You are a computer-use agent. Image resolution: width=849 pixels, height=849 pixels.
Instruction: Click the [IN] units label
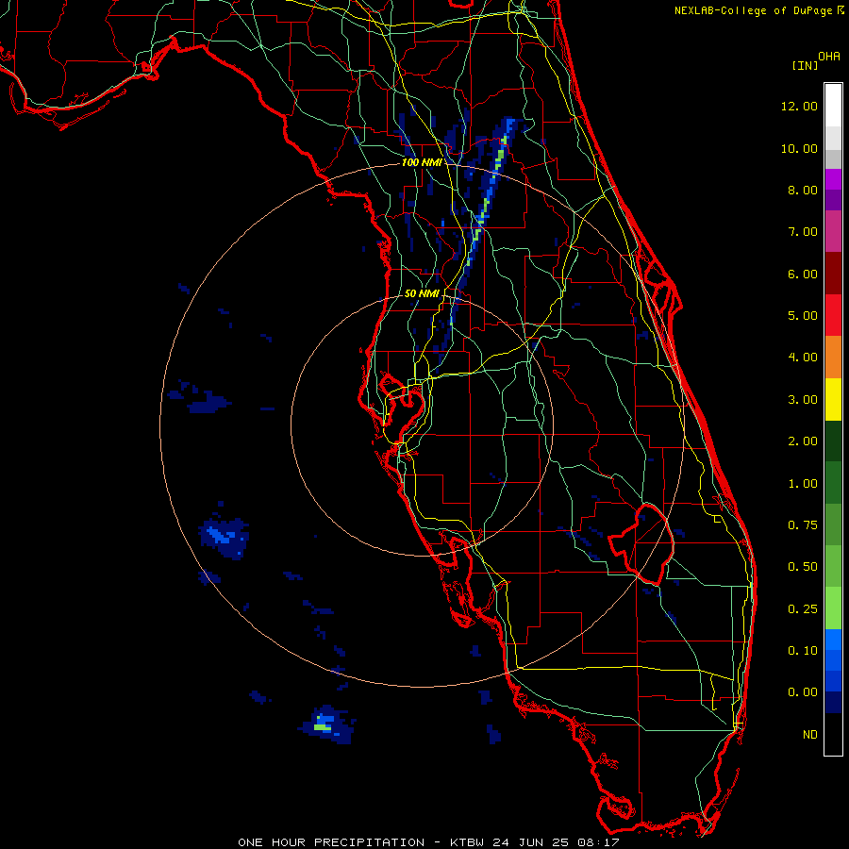805,65
